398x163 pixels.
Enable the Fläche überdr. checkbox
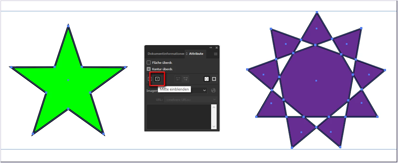pyautogui.click(x=149, y=62)
